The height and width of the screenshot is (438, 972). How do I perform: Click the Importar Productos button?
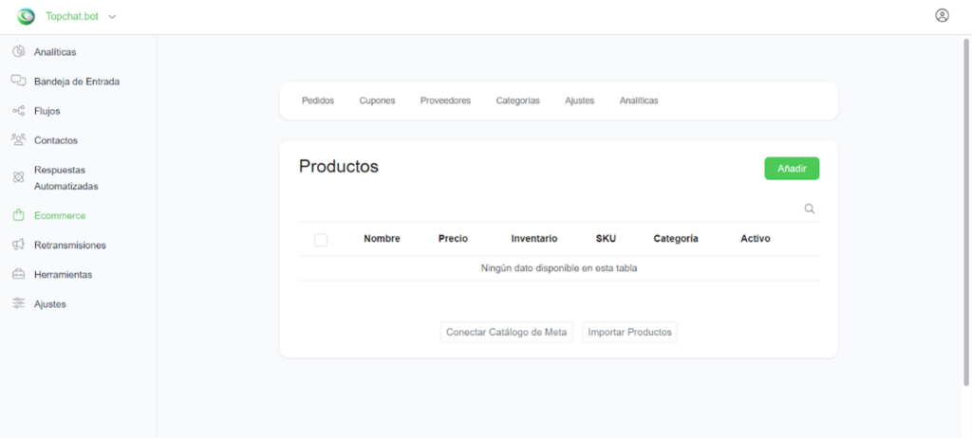click(629, 332)
